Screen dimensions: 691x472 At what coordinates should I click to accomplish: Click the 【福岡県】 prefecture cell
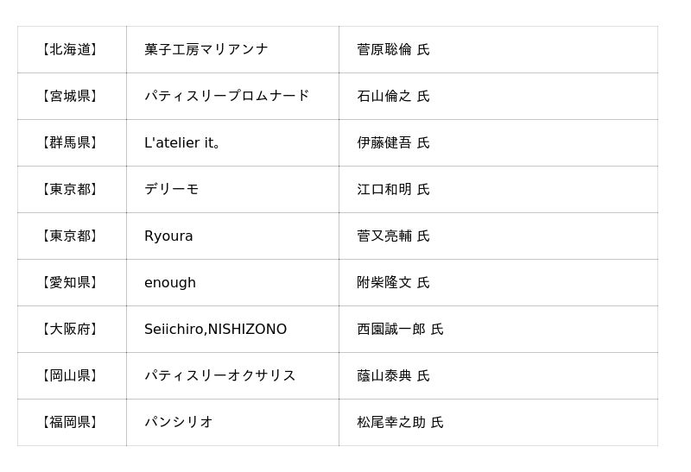click(71, 423)
